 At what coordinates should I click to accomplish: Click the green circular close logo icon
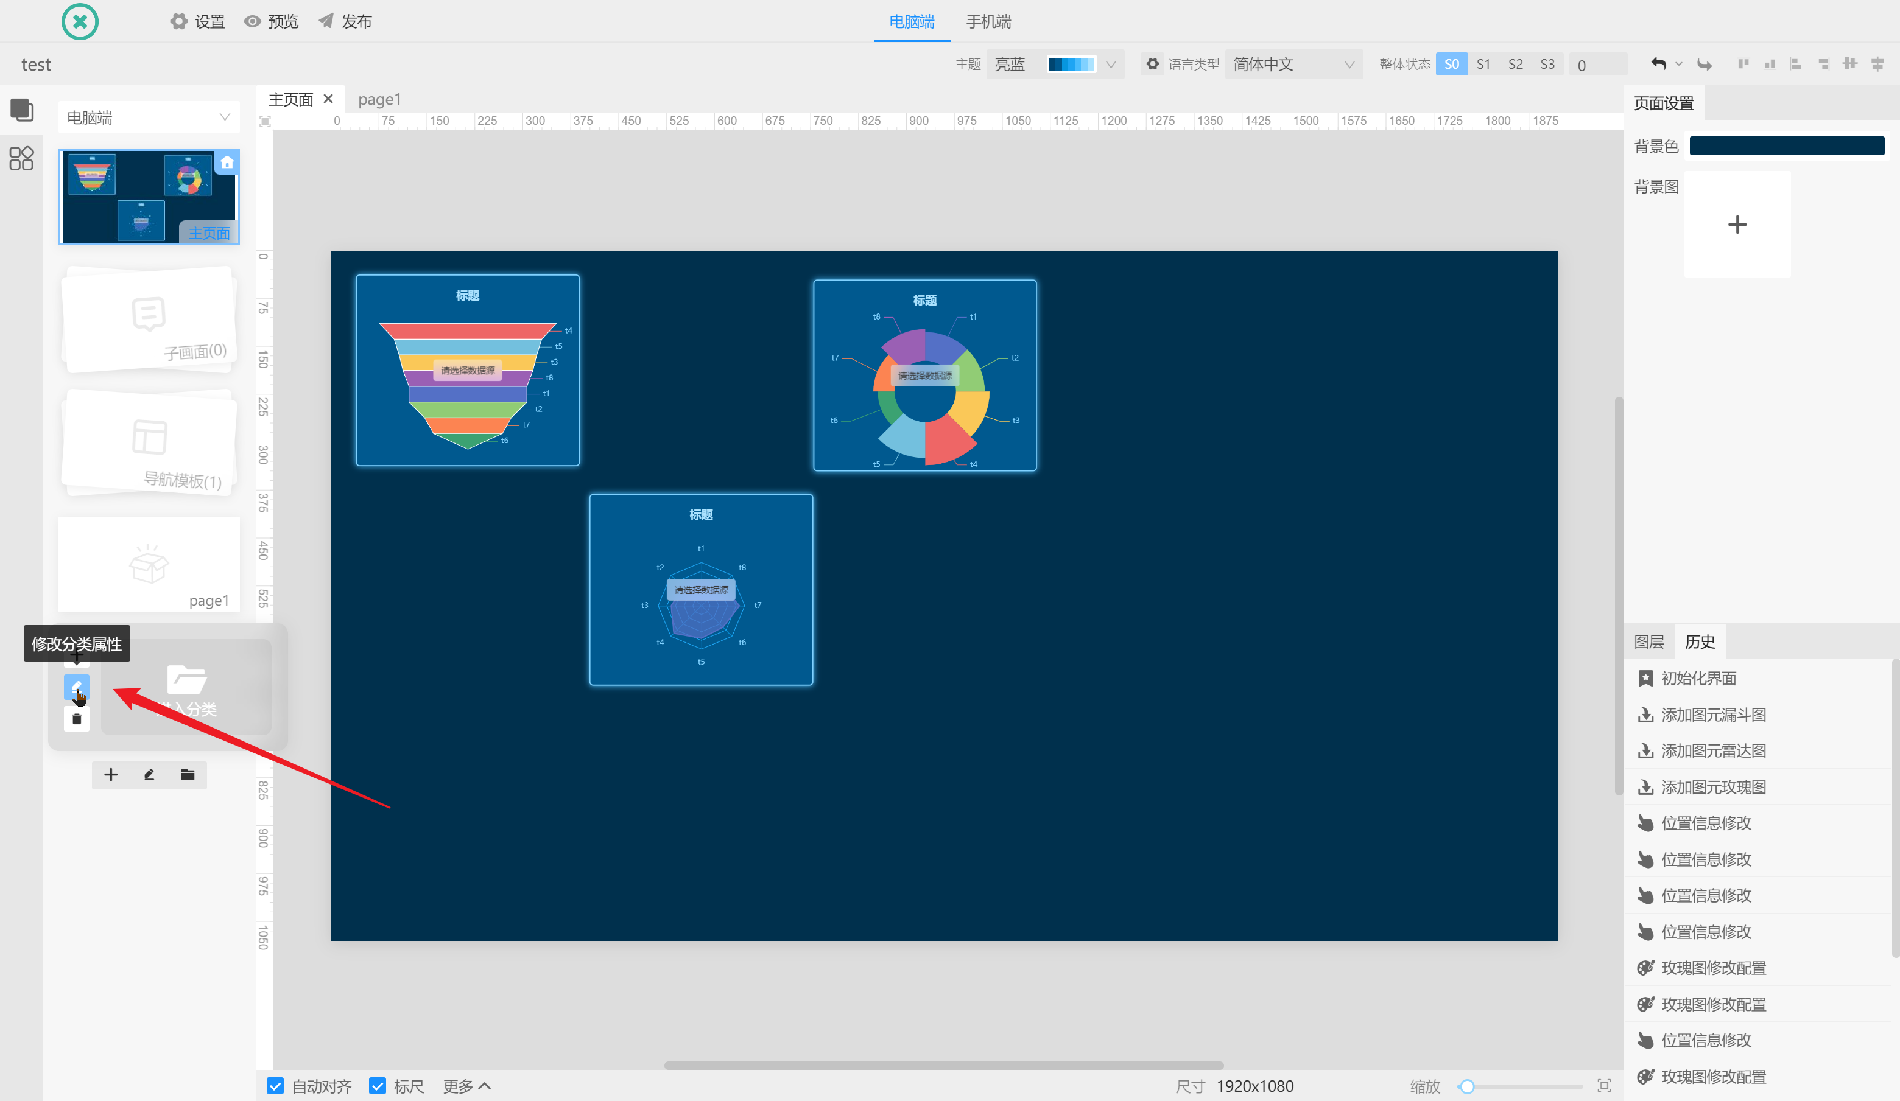[x=80, y=21]
